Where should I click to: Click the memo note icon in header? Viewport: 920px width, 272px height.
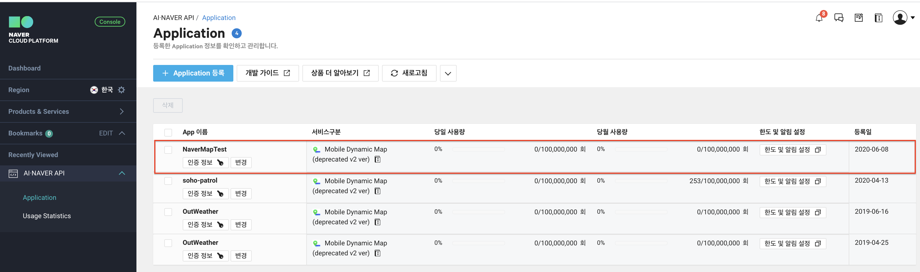(x=858, y=18)
